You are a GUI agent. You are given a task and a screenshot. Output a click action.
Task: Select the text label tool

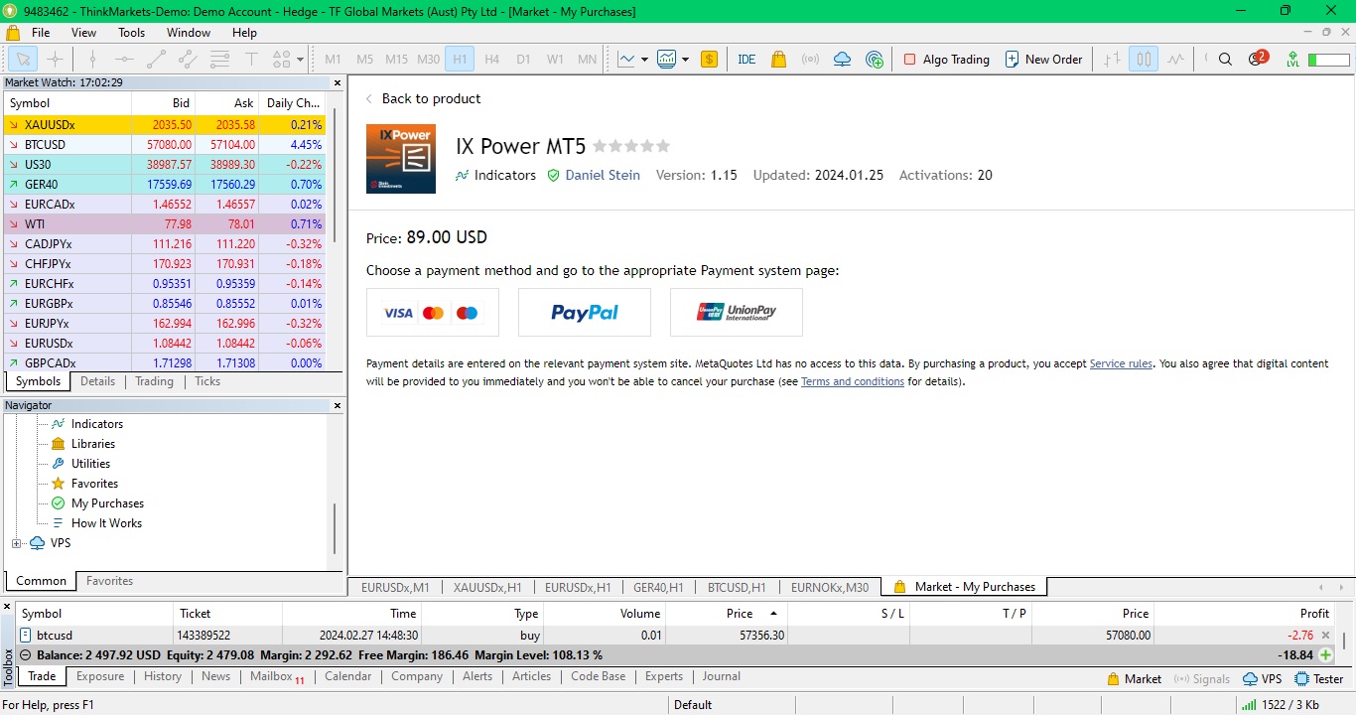[x=251, y=60]
